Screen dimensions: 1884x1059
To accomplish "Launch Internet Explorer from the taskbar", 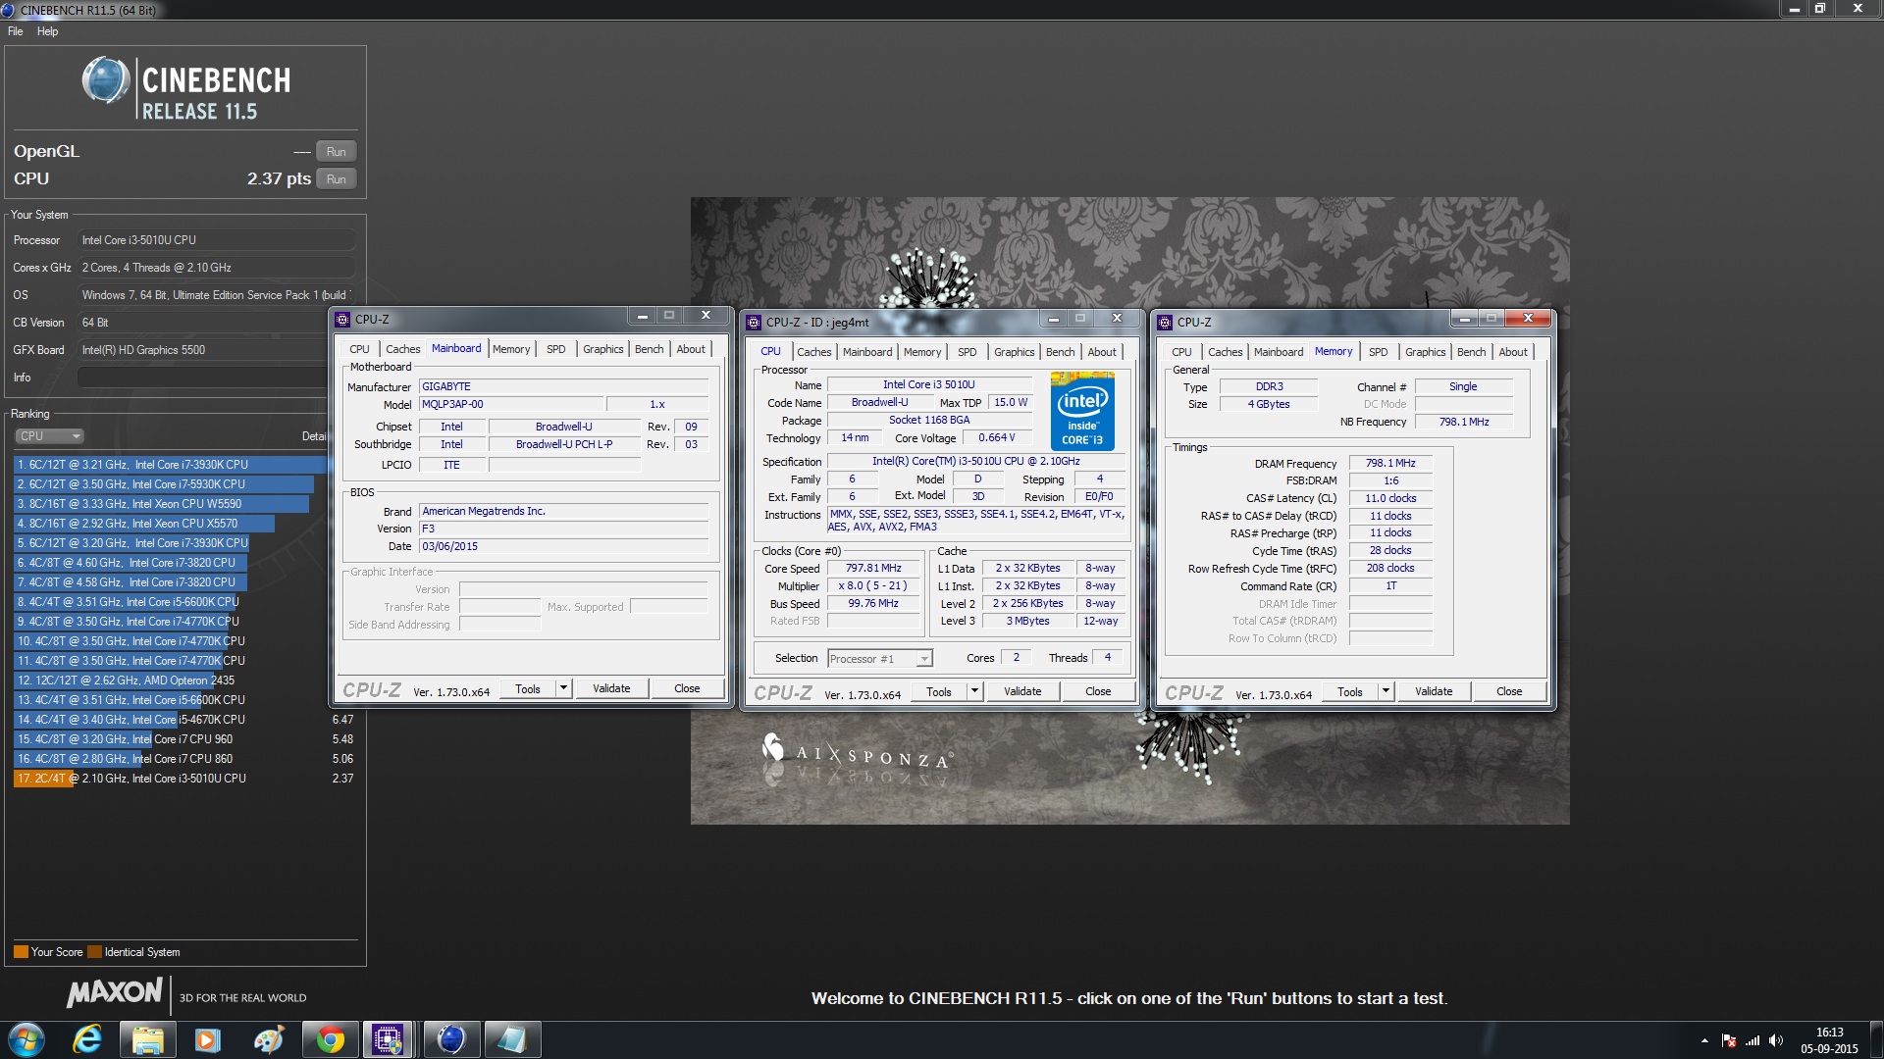I will pyautogui.click(x=87, y=1039).
